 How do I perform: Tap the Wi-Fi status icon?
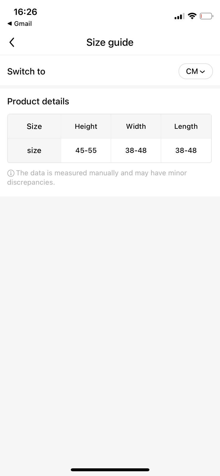point(192,16)
